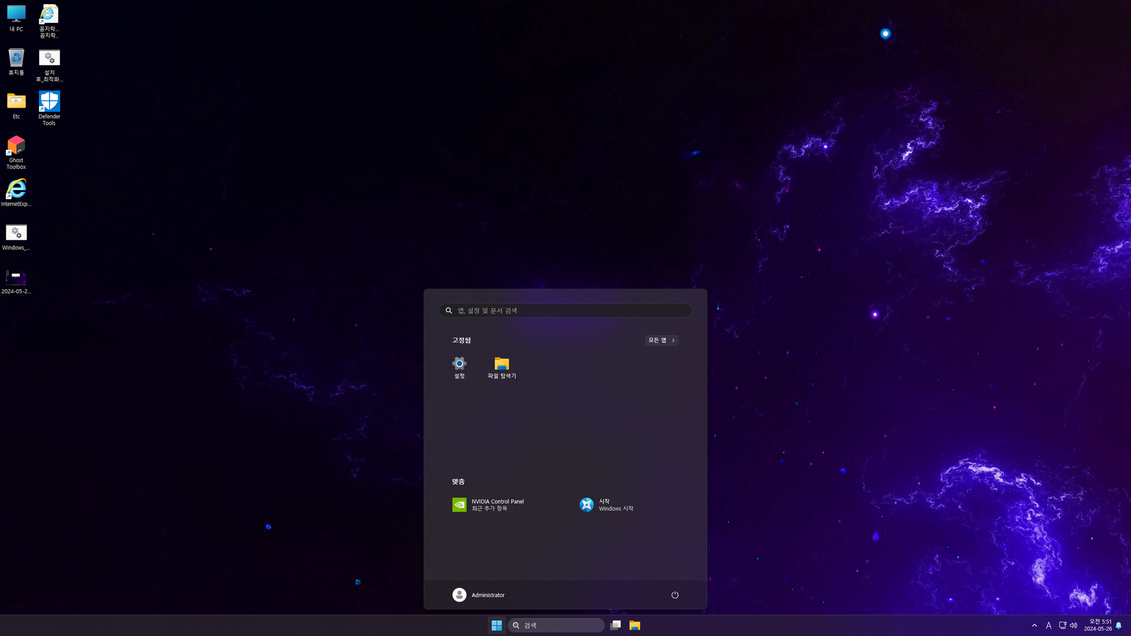Click the Start menu search field

click(x=565, y=310)
